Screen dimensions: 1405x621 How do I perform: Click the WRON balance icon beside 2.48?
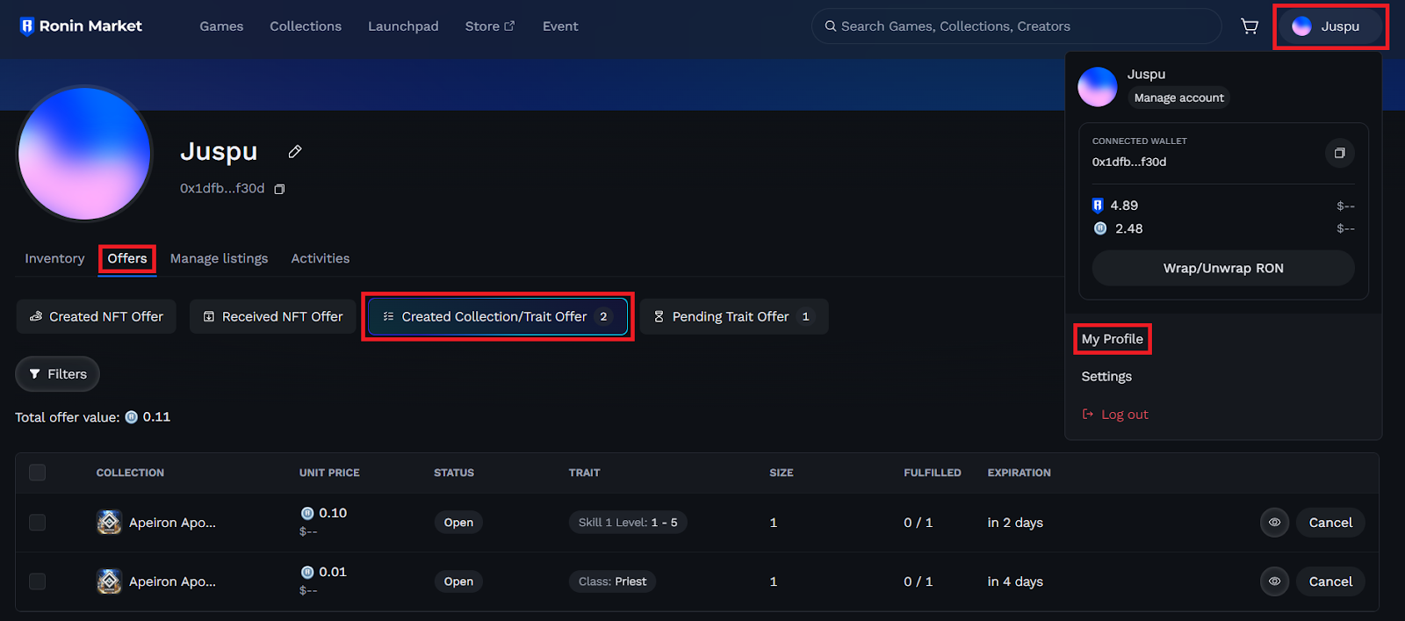click(x=1099, y=228)
